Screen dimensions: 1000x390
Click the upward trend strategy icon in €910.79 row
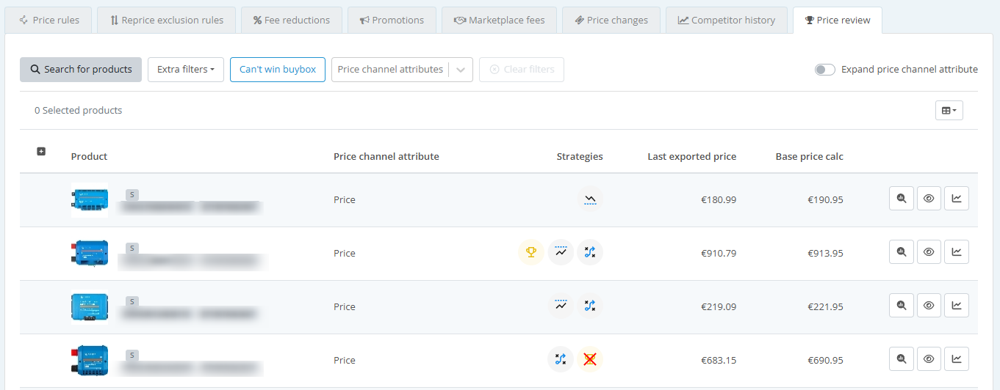click(561, 253)
